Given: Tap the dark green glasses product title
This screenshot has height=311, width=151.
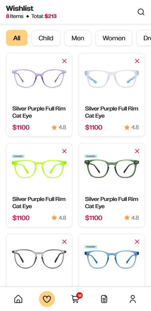Looking at the screenshot, I should pyautogui.click(x=112, y=203).
